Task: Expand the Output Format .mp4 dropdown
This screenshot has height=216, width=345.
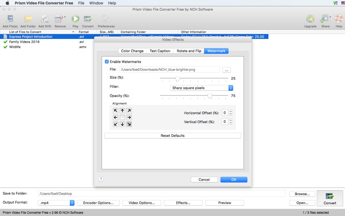Action: (72, 203)
